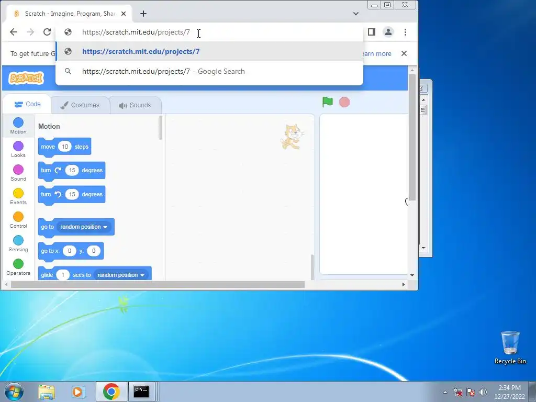
Task: Show hidden system tray icons
Action: pyautogui.click(x=445, y=392)
